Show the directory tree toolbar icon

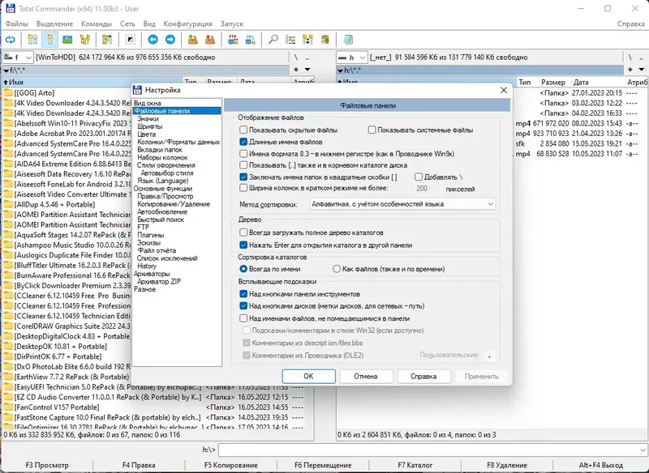coord(85,40)
